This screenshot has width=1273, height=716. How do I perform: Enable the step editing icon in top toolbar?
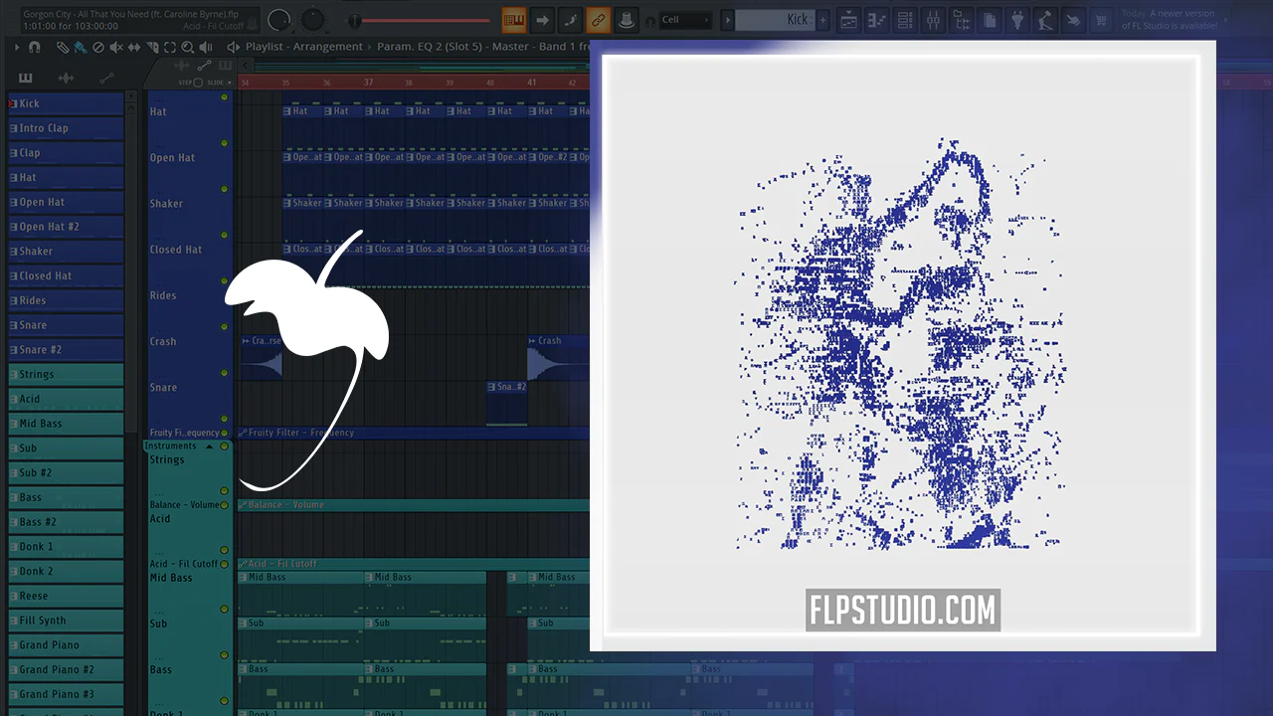click(570, 19)
